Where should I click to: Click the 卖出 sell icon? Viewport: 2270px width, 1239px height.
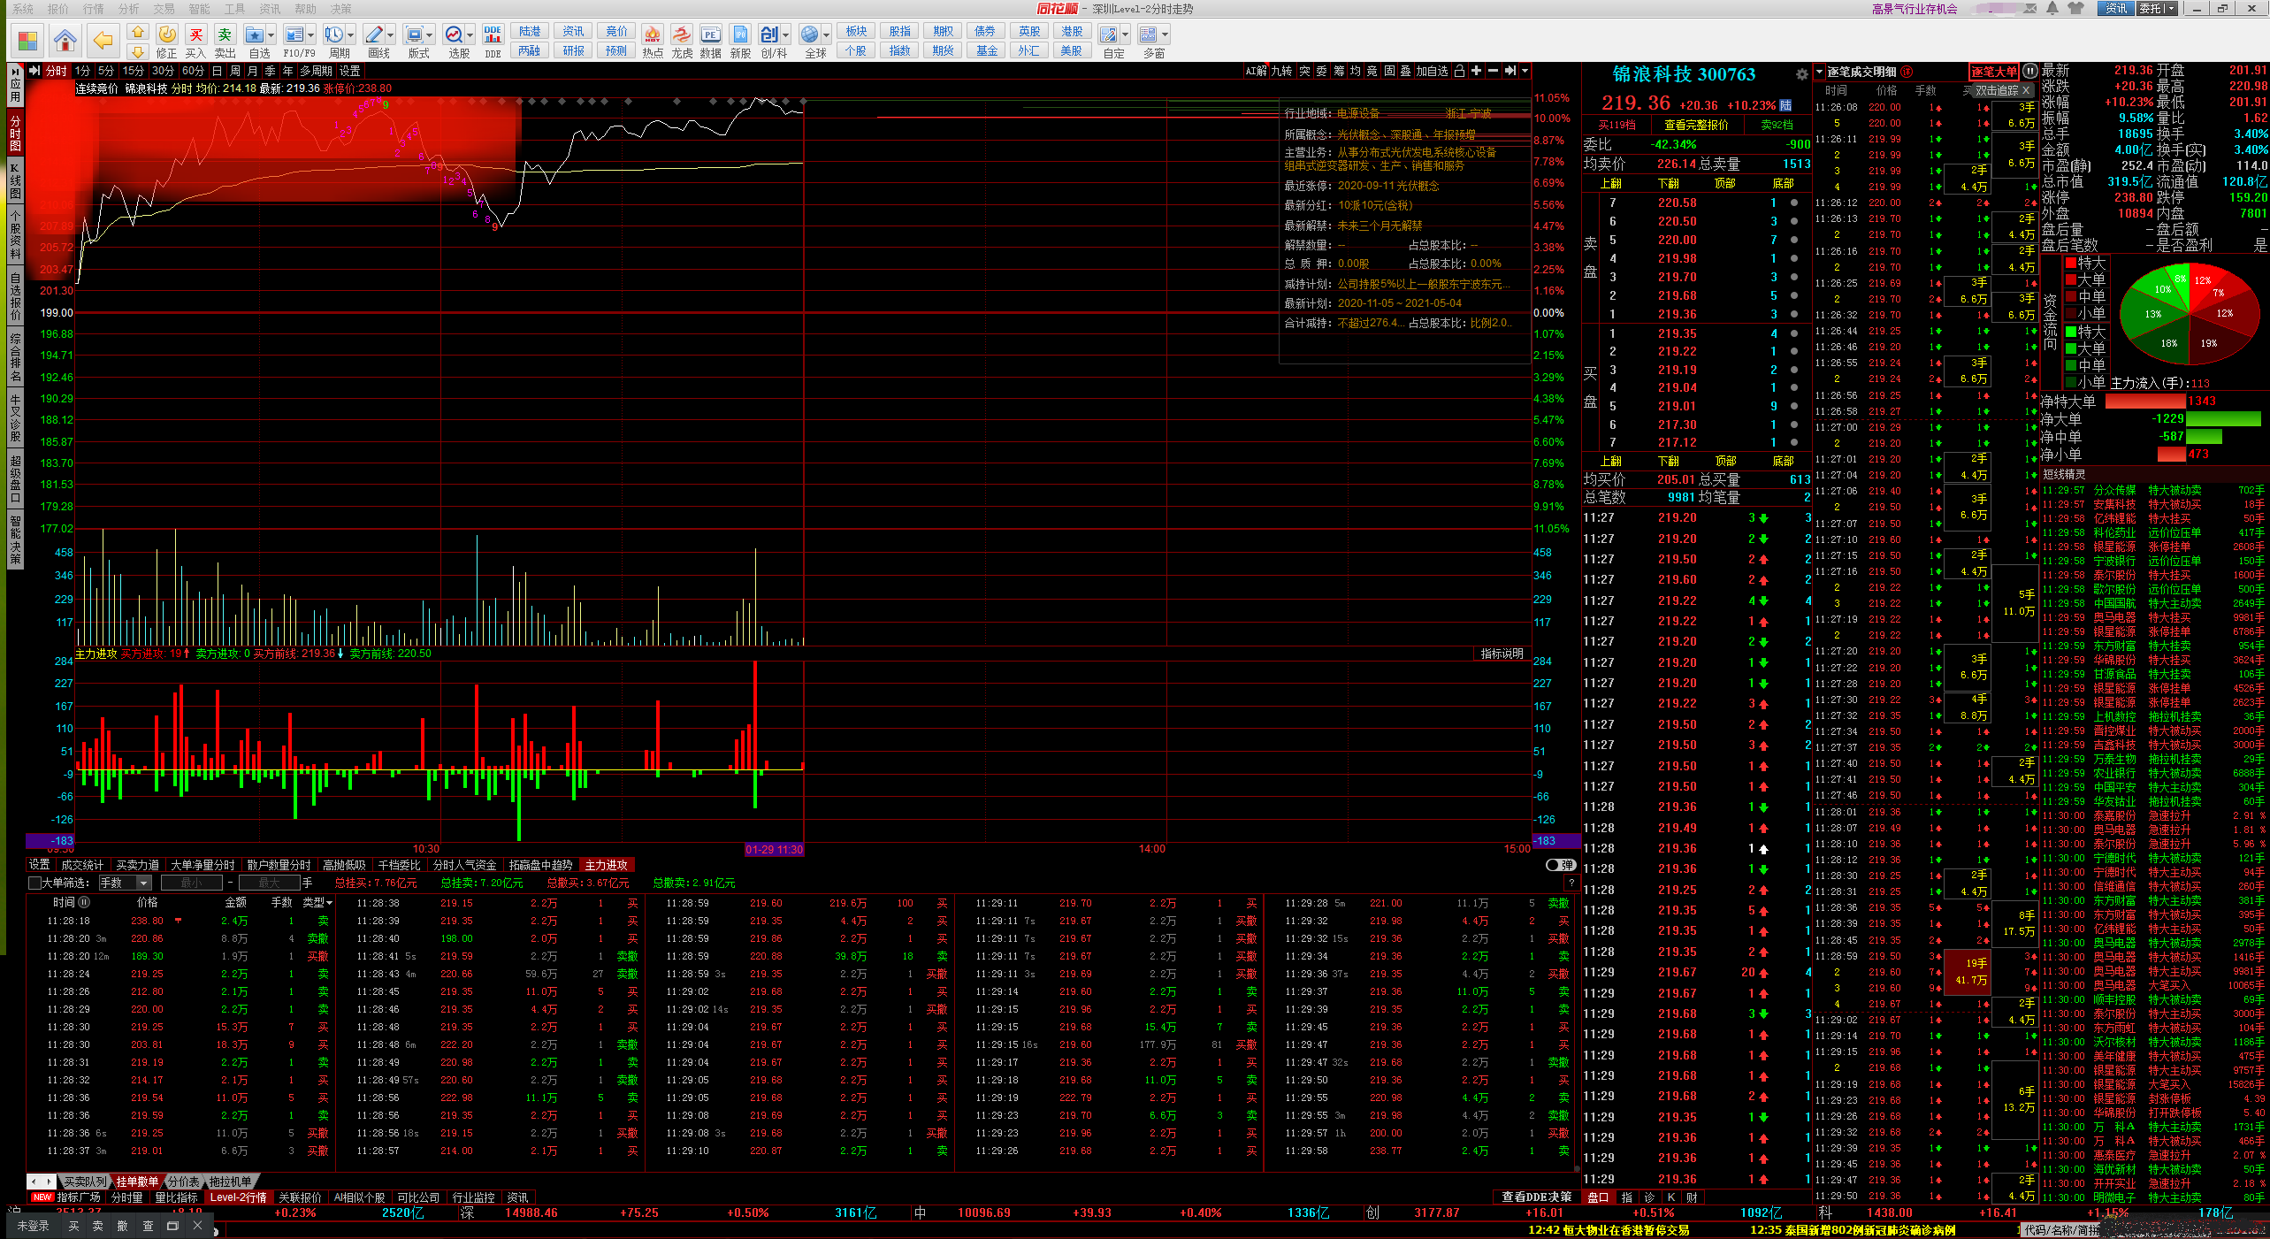click(x=225, y=34)
